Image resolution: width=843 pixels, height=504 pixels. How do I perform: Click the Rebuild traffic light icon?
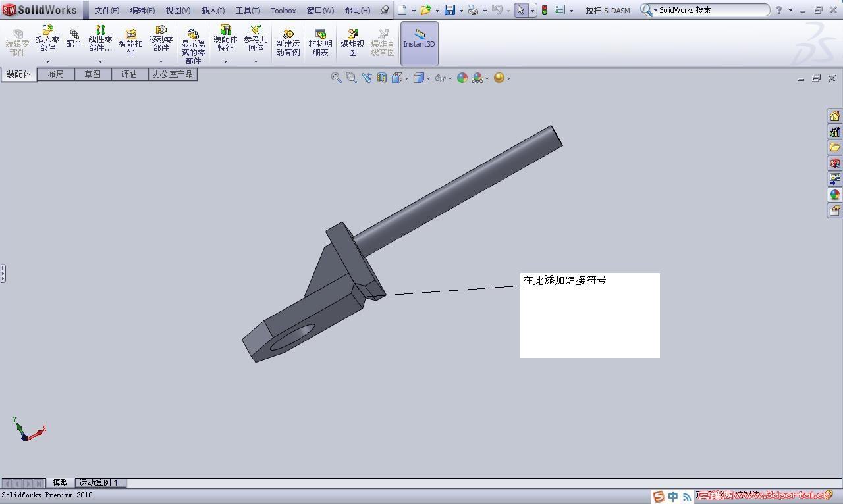[545, 10]
